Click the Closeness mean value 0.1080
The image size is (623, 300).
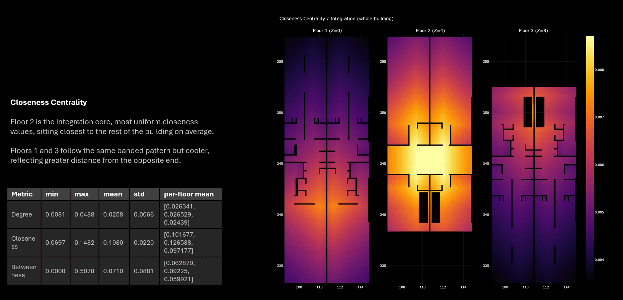click(x=113, y=243)
